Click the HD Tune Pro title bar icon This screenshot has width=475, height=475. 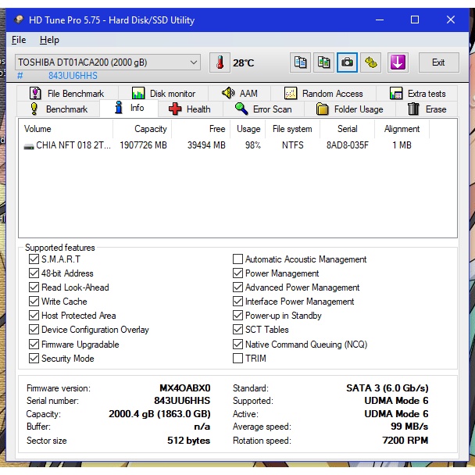[x=19, y=20]
